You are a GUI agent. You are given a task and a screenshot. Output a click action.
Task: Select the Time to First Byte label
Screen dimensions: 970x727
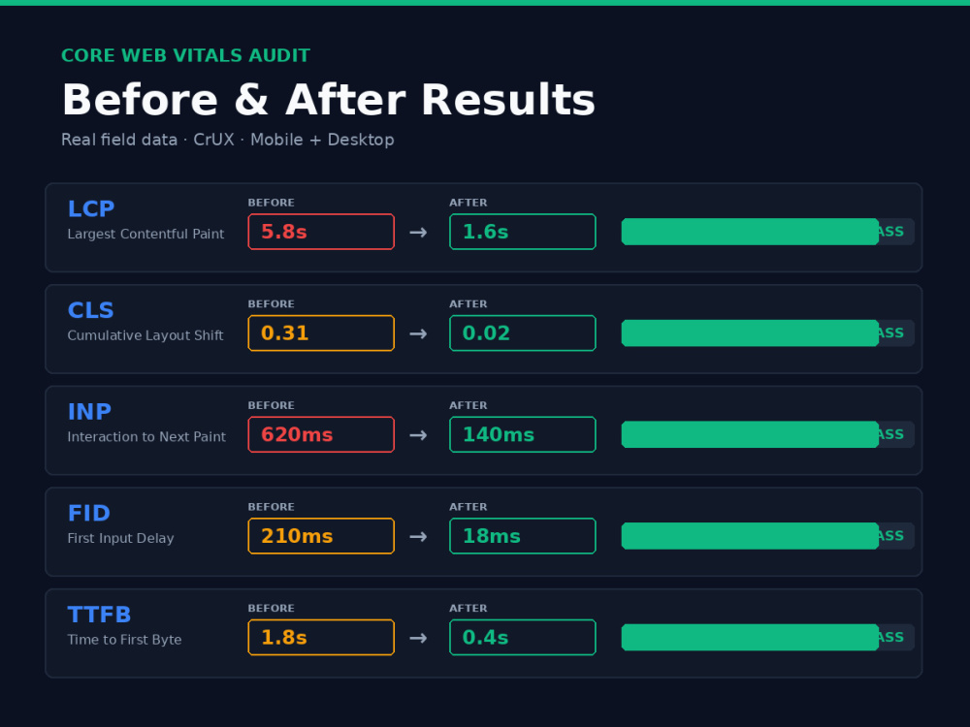pyautogui.click(x=124, y=640)
